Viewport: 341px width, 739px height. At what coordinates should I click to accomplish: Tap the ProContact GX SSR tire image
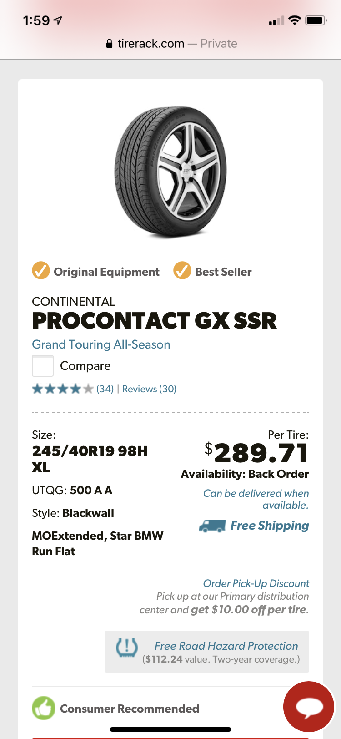pyautogui.click(x=170, y=172)
